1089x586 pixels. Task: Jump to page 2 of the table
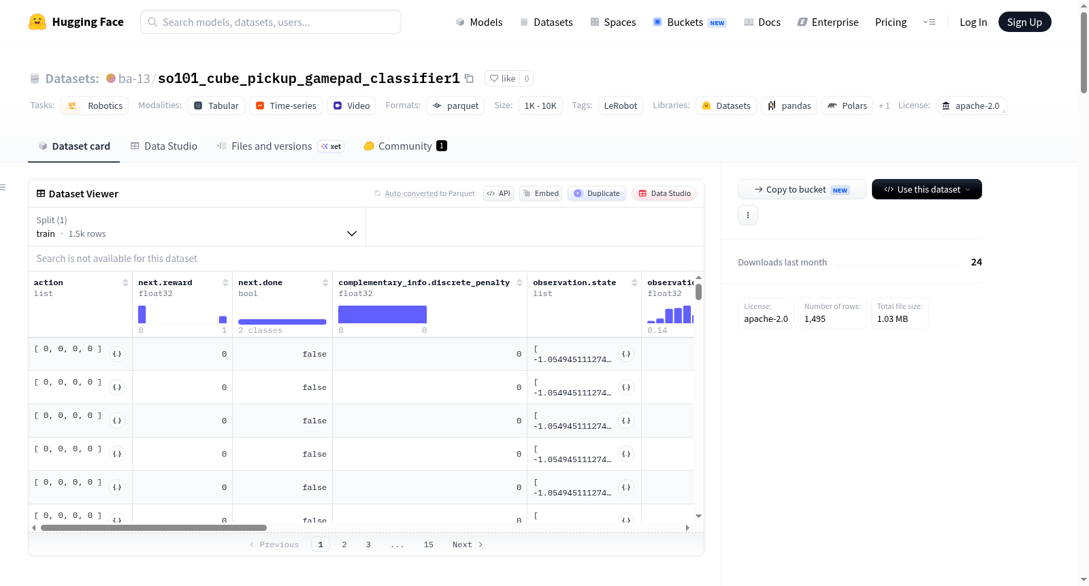(x=344, y=544)
